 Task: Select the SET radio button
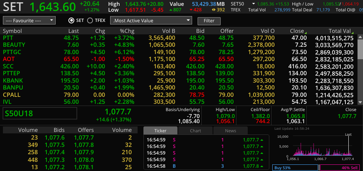click(71, 20)
